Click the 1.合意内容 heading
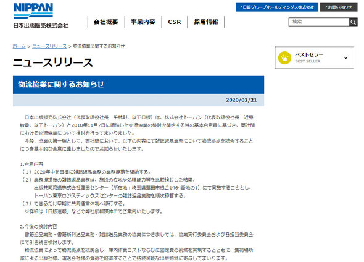Image resolution: width=364 pixels, height=262 pixels. tap(31, 164)
